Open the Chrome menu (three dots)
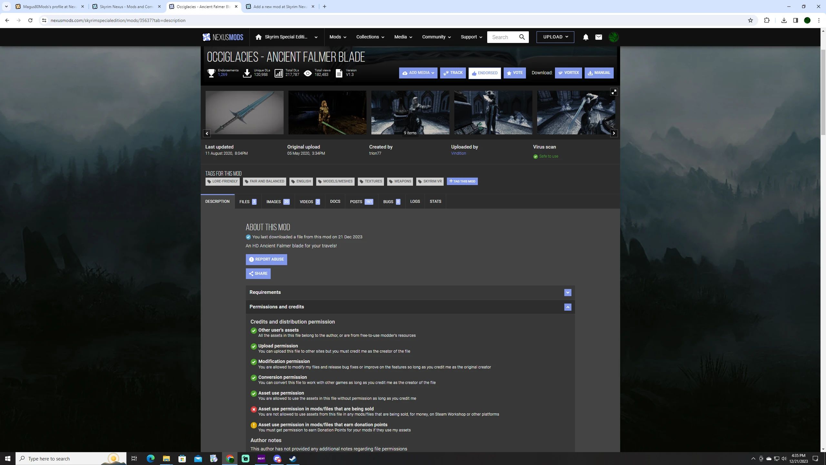The height and width of the screenshot is (465, 826). (819, 20)
